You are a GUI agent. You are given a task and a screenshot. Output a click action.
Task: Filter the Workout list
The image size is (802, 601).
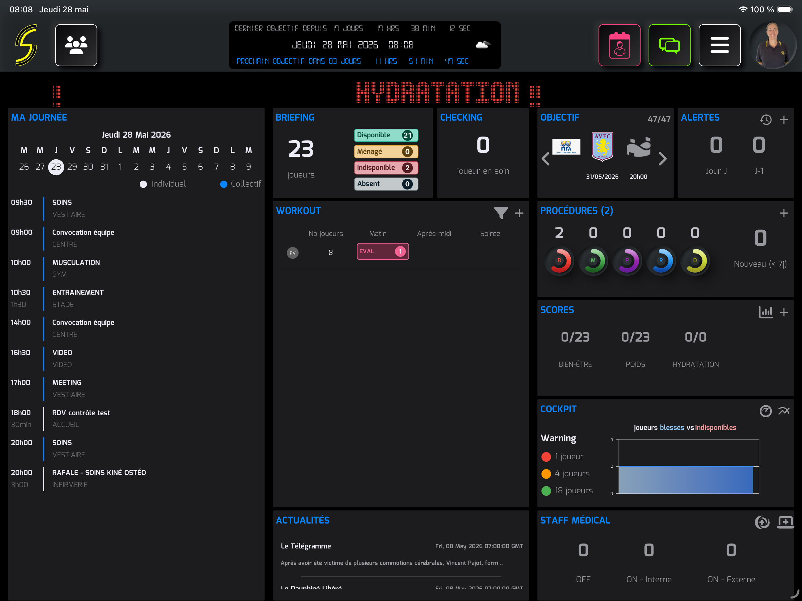[x=501, y=213]
